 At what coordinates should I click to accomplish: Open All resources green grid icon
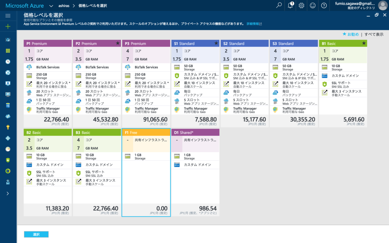[8, 50]
